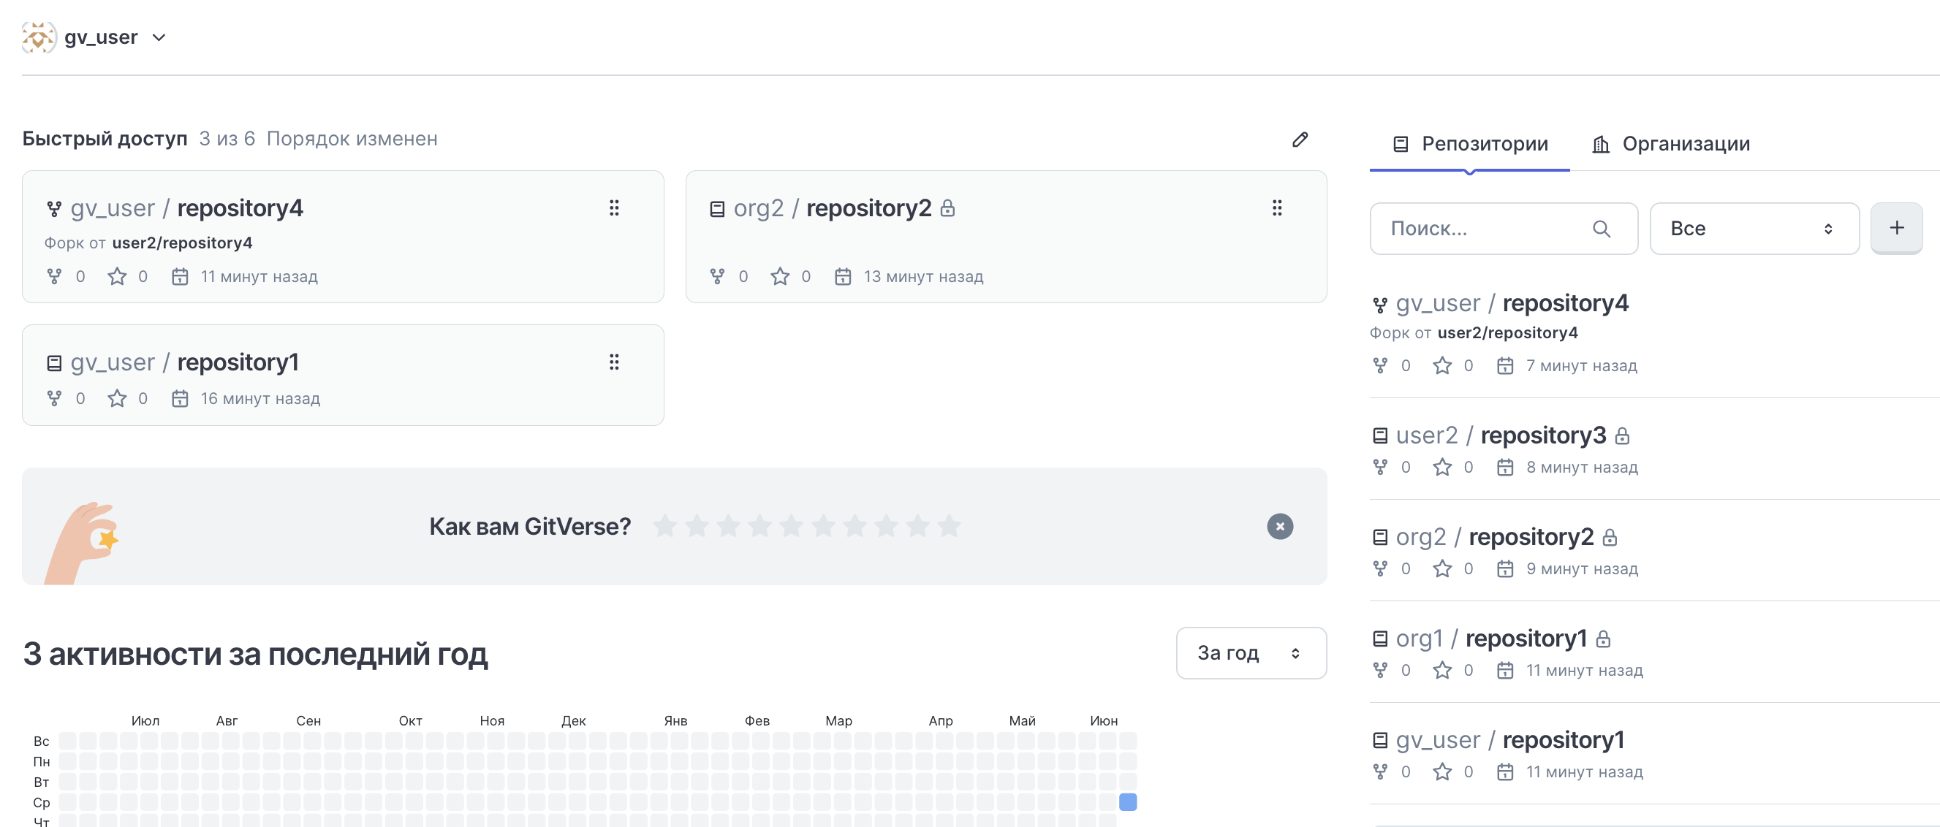The image size is (1940, 827).
Task: Click the building icon on Организации tab
Action: 1600,145
